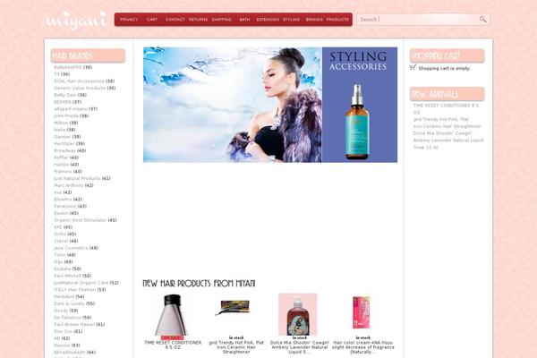Open the Brands menu item
The height and width of the screenshot is (358, 537).
[x=314, y=20]
